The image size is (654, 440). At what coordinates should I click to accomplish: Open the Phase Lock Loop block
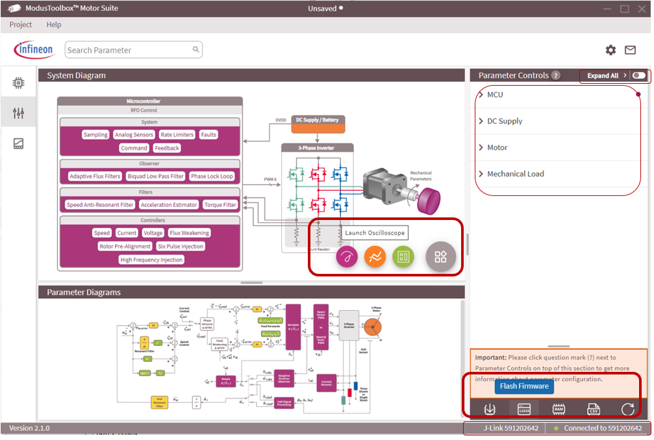click(x=212, y=177)
